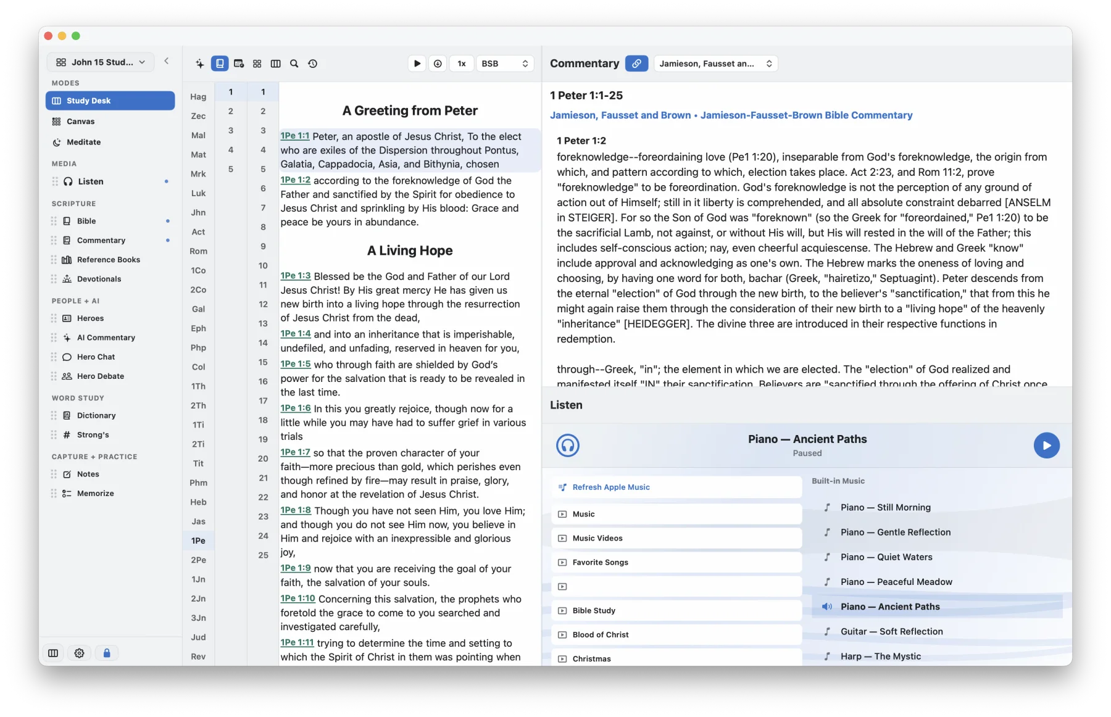The image size is (1111, 717).
Task: Click the 1Pe 1:1 verse link
Action: pyautogui.click(x=295, y=136)
